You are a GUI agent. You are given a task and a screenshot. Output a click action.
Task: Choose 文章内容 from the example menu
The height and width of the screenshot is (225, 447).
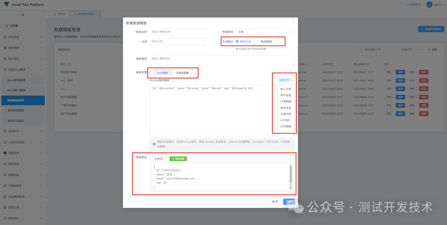tap(286, 114)
